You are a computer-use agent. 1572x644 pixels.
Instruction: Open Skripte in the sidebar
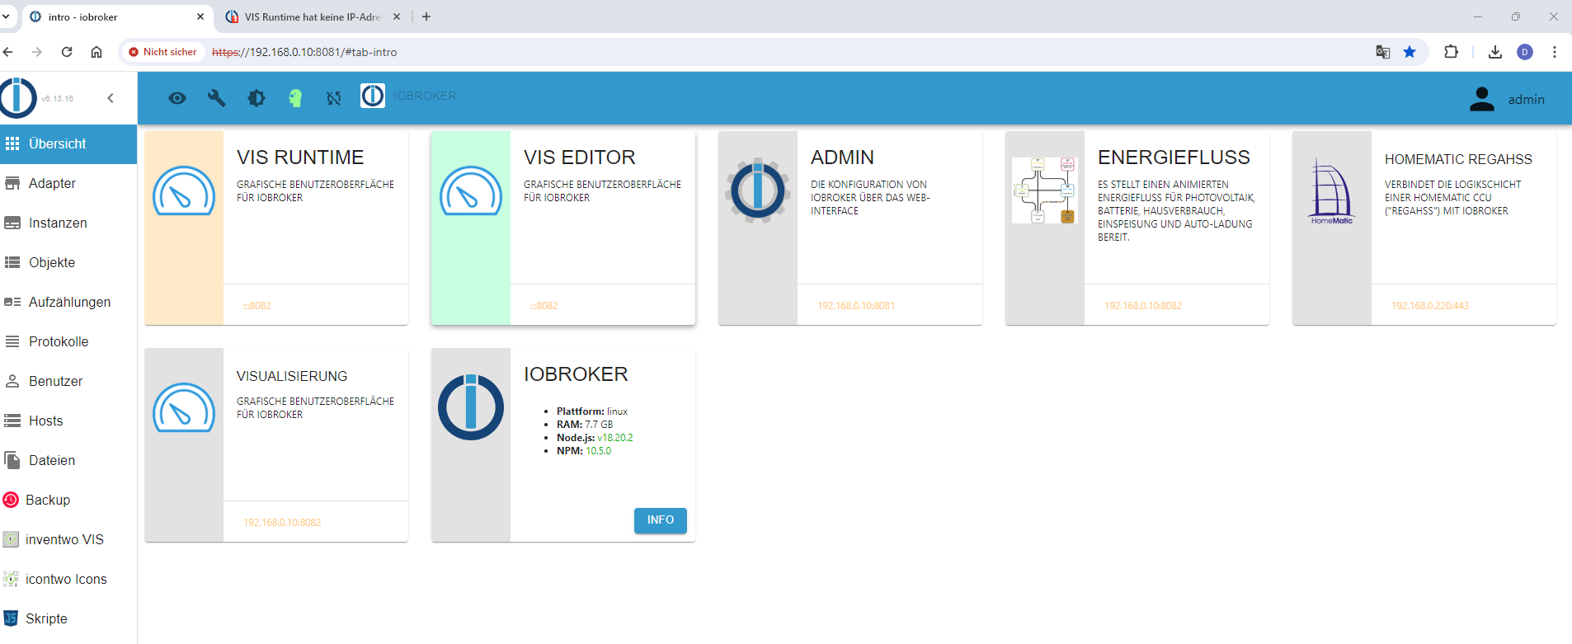[x=68, y=618]
